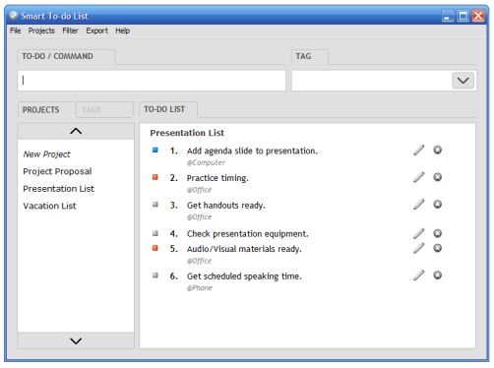The height and width of the screenshot is (368, 494).
Task: Switch to the TAGS tab
Action: 104,110
